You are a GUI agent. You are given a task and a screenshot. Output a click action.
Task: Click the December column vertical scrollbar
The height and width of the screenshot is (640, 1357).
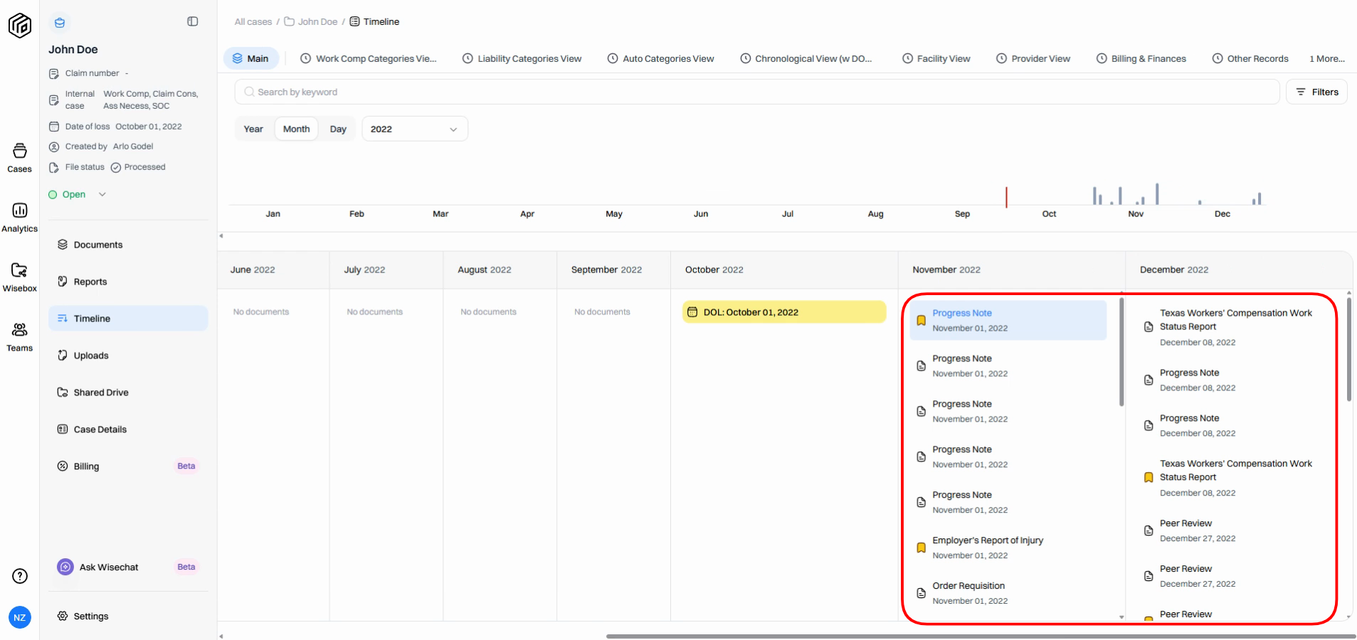coord(1348,350)
